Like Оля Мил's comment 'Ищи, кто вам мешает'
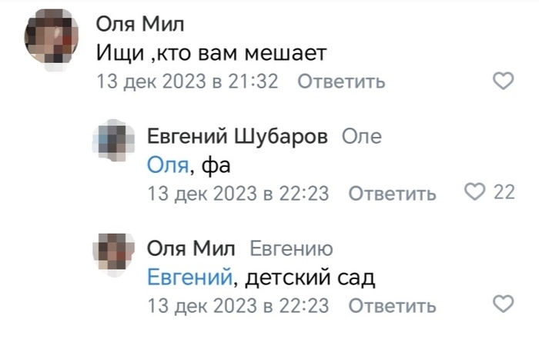 click(503, 81)
